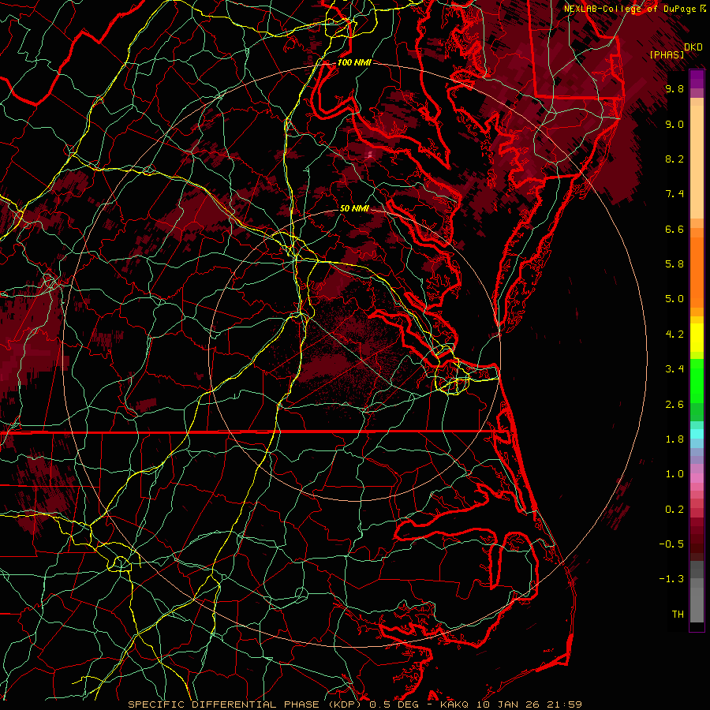This screenshot has height=710, width=710.
Task: Select the -0.5 legend value
Action: (671, 544)
